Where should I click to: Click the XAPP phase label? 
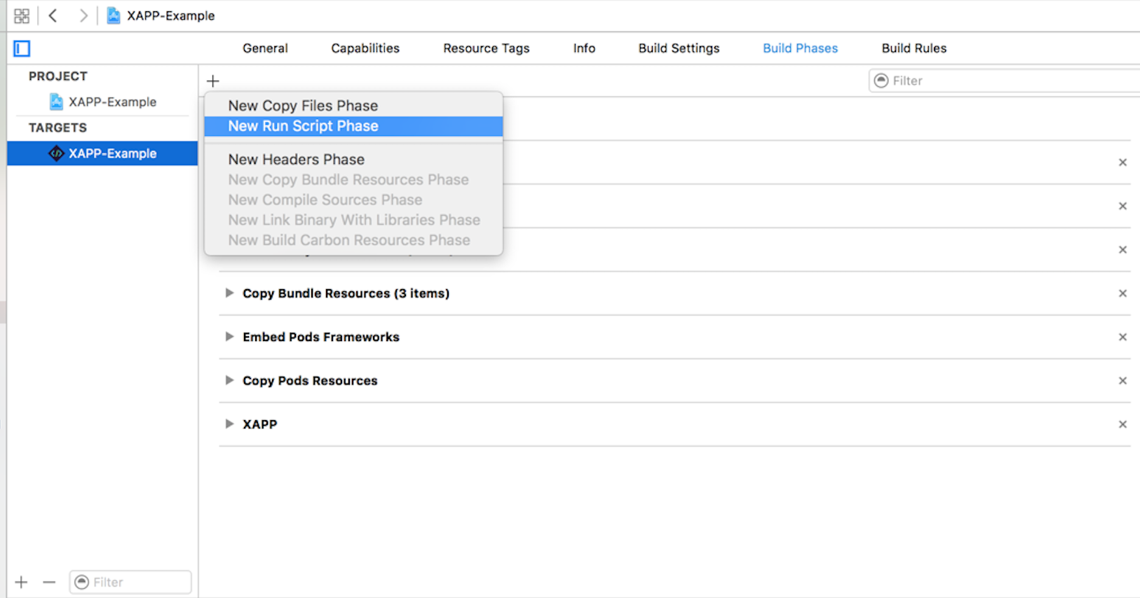[259, 424]
